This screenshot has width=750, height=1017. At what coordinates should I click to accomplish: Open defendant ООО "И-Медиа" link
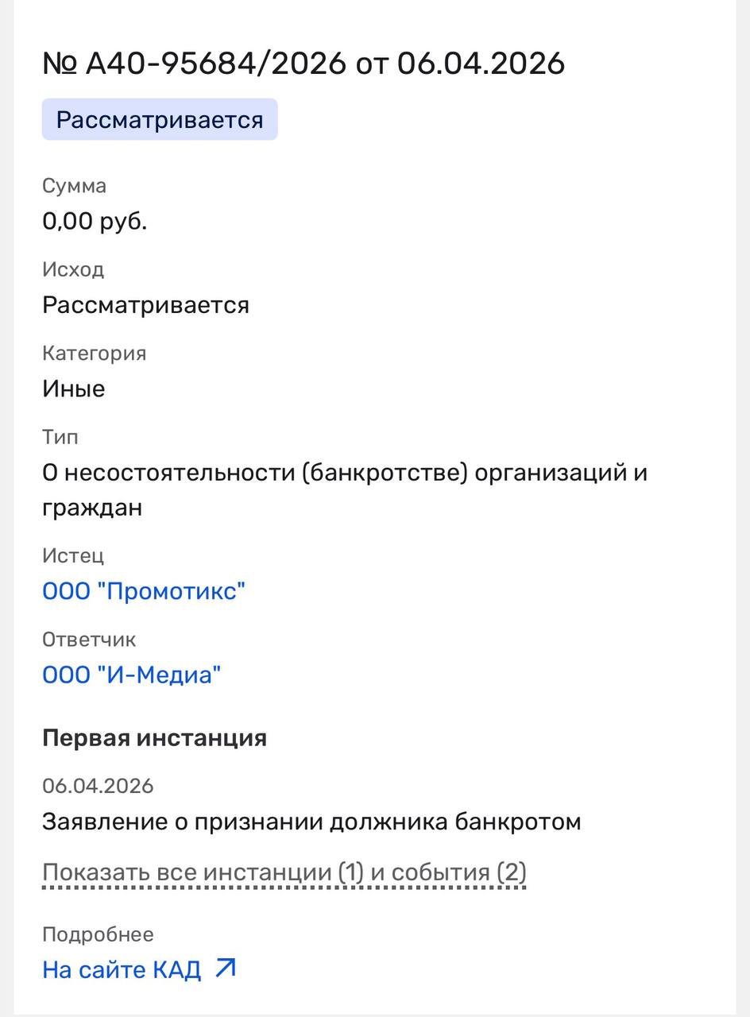[x=131, y=675]
